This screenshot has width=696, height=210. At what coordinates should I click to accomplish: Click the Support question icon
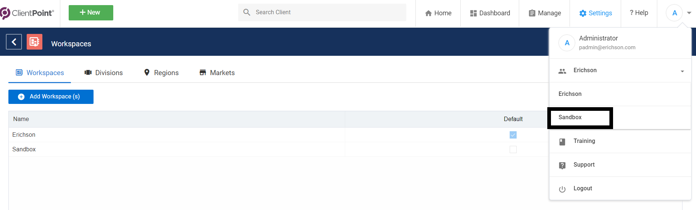click(x=562, y=166)
